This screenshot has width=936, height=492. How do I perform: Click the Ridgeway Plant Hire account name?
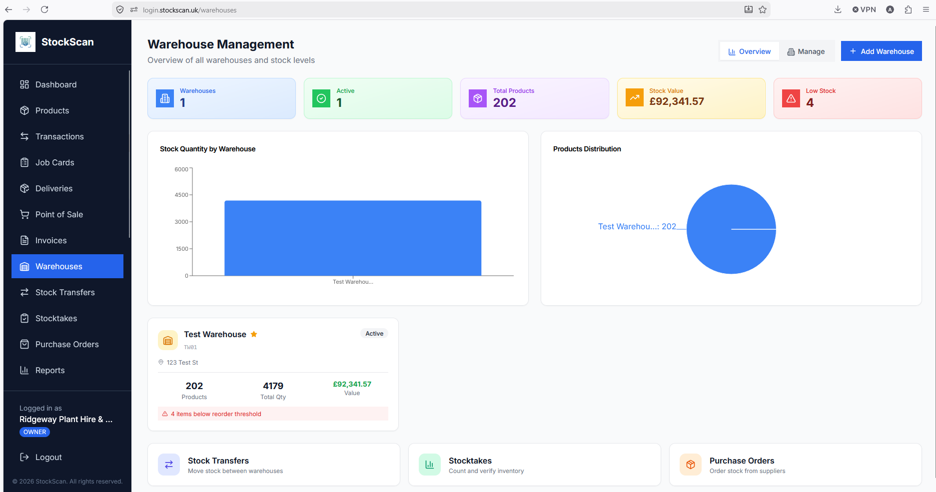click(x=66, y=420)
